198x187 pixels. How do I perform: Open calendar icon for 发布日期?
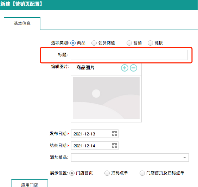coord(114,134)
